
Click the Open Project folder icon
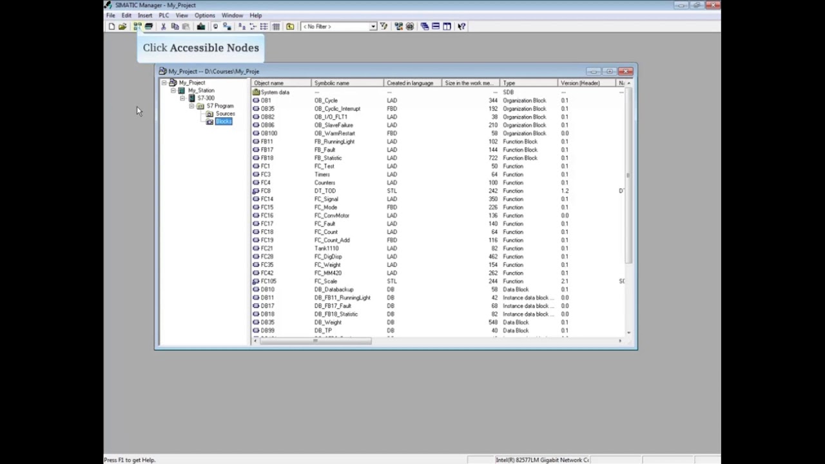[122, 26]
